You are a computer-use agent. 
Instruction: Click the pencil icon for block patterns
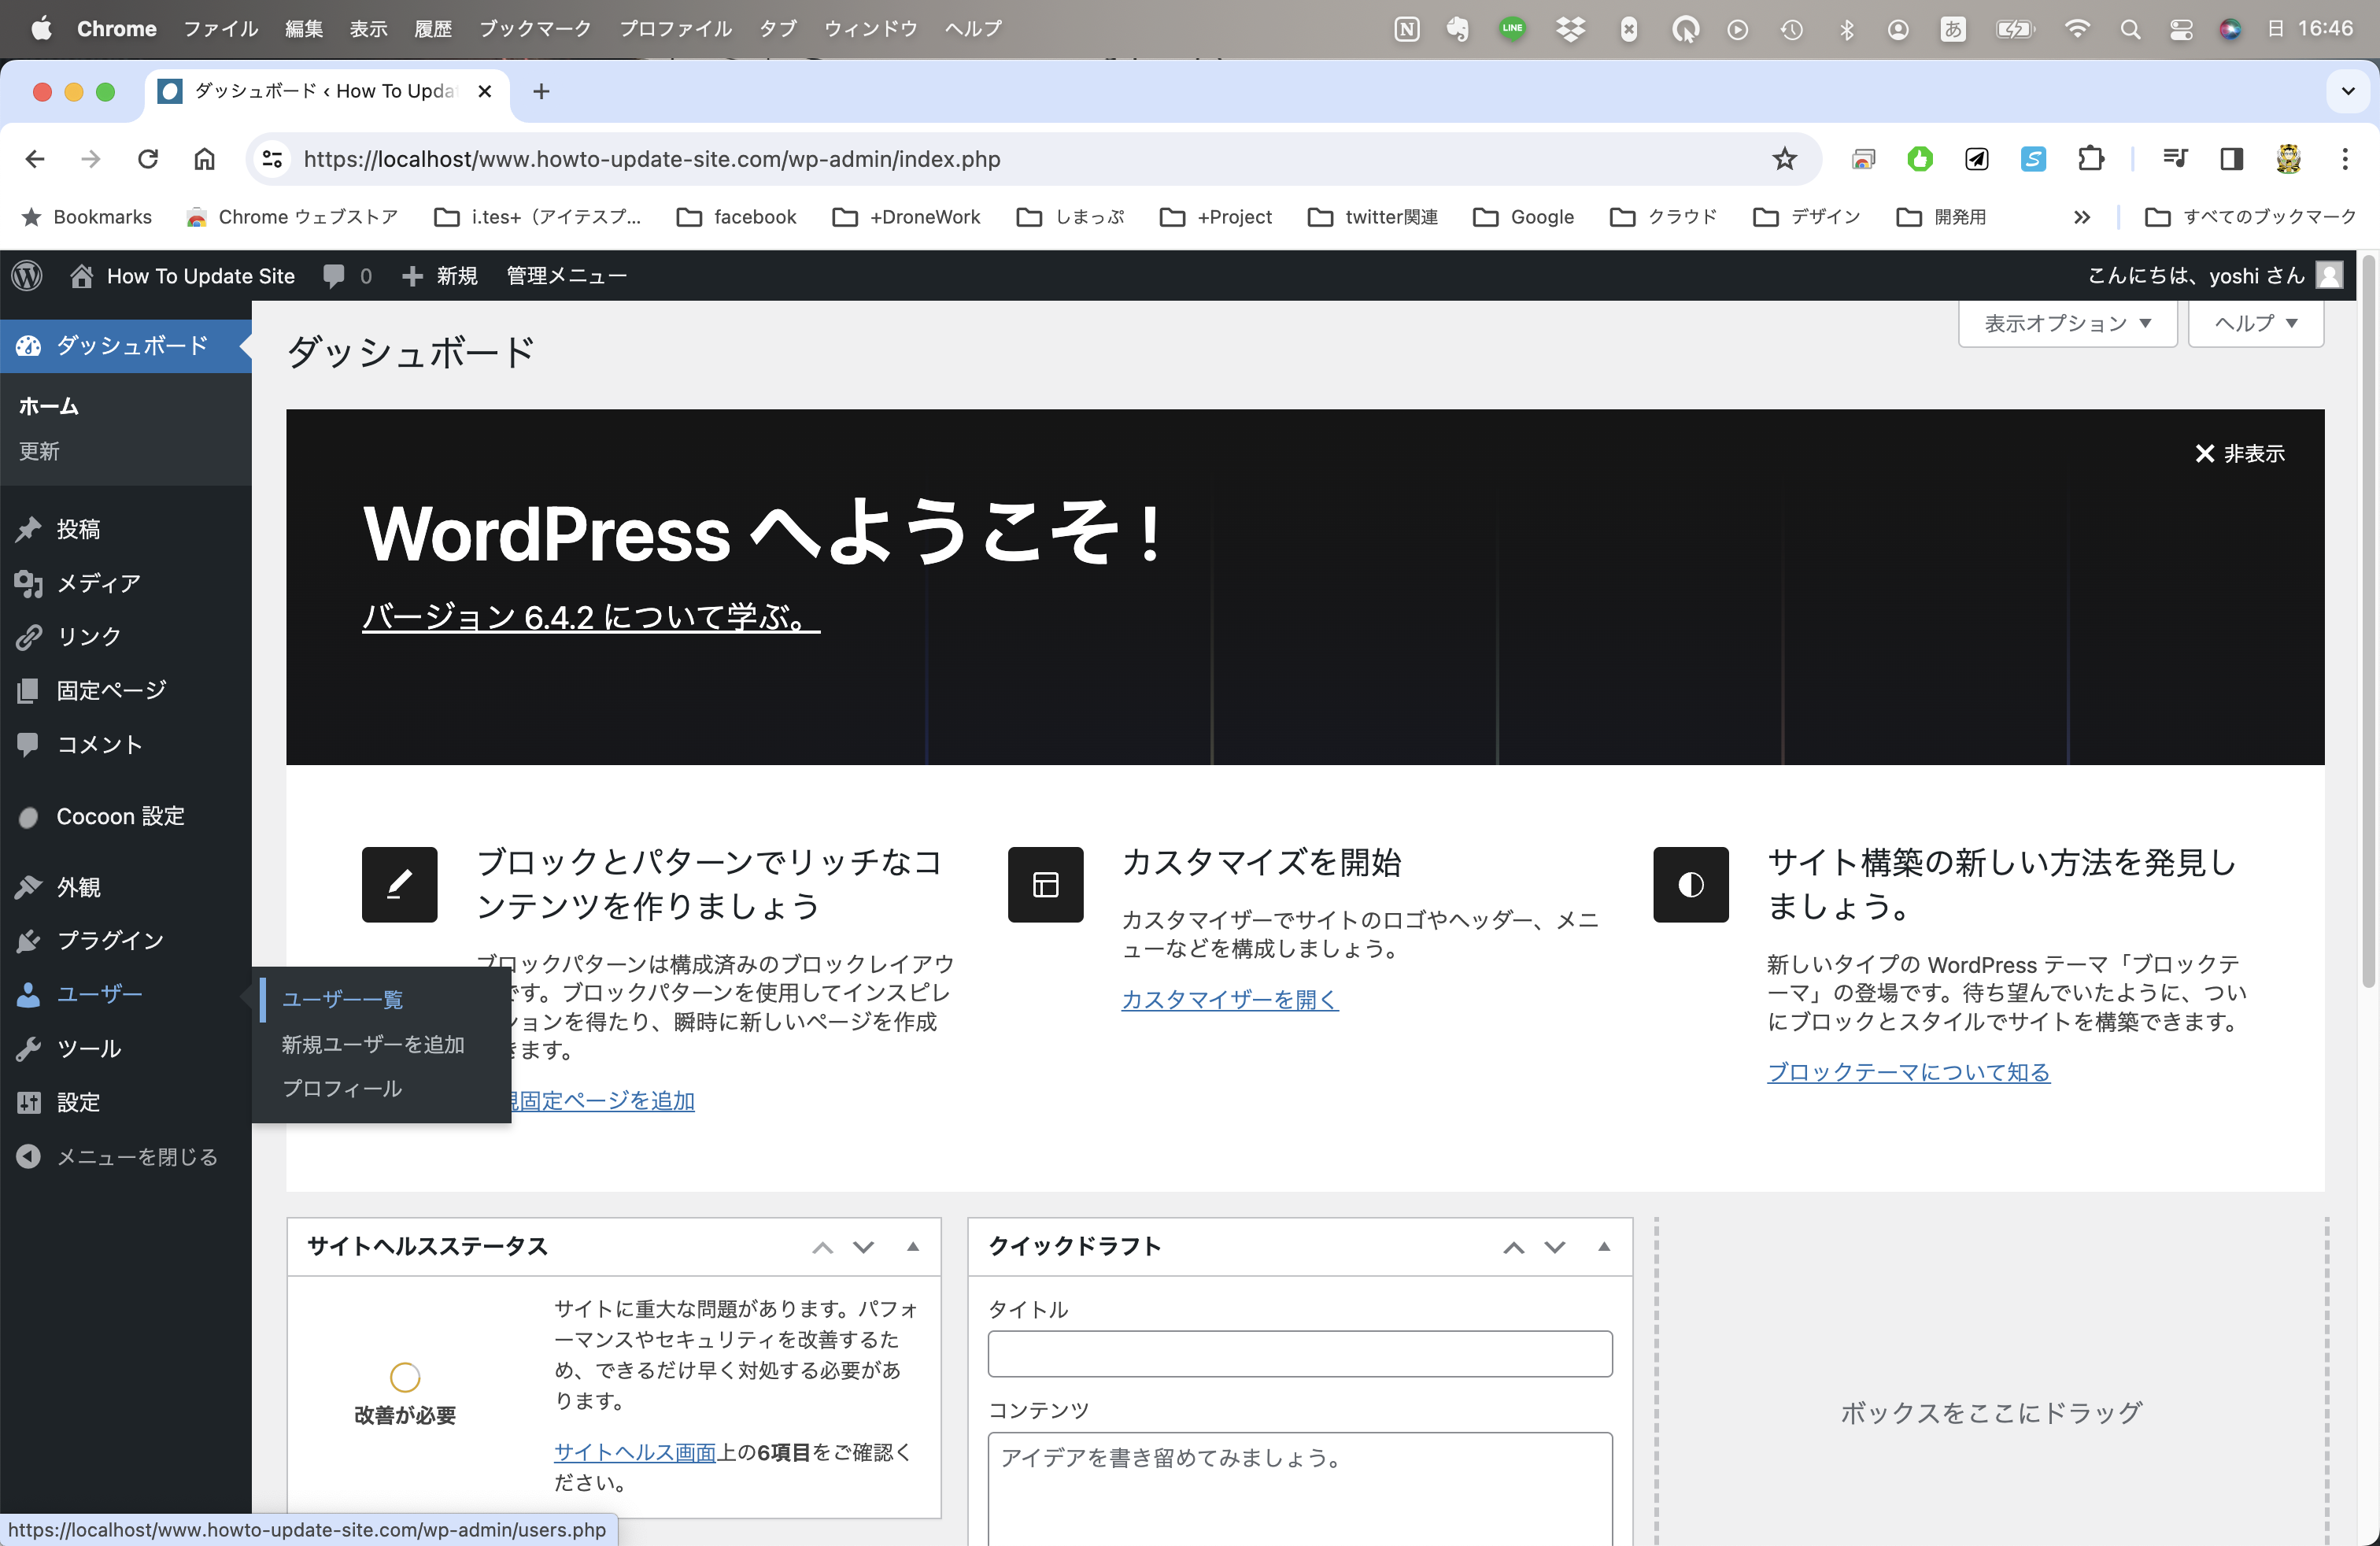pyautogui.click(x=399, y=884)
